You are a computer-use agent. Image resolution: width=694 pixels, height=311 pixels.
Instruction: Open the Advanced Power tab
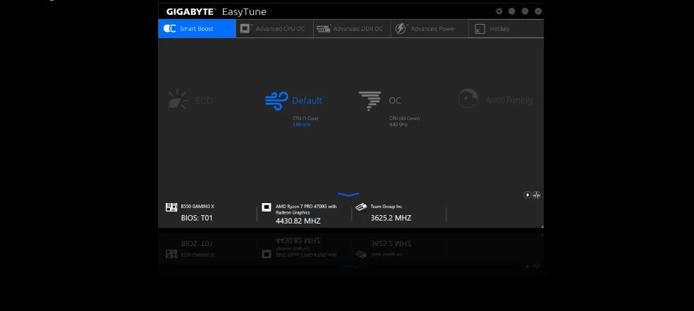tap(430, 29)
